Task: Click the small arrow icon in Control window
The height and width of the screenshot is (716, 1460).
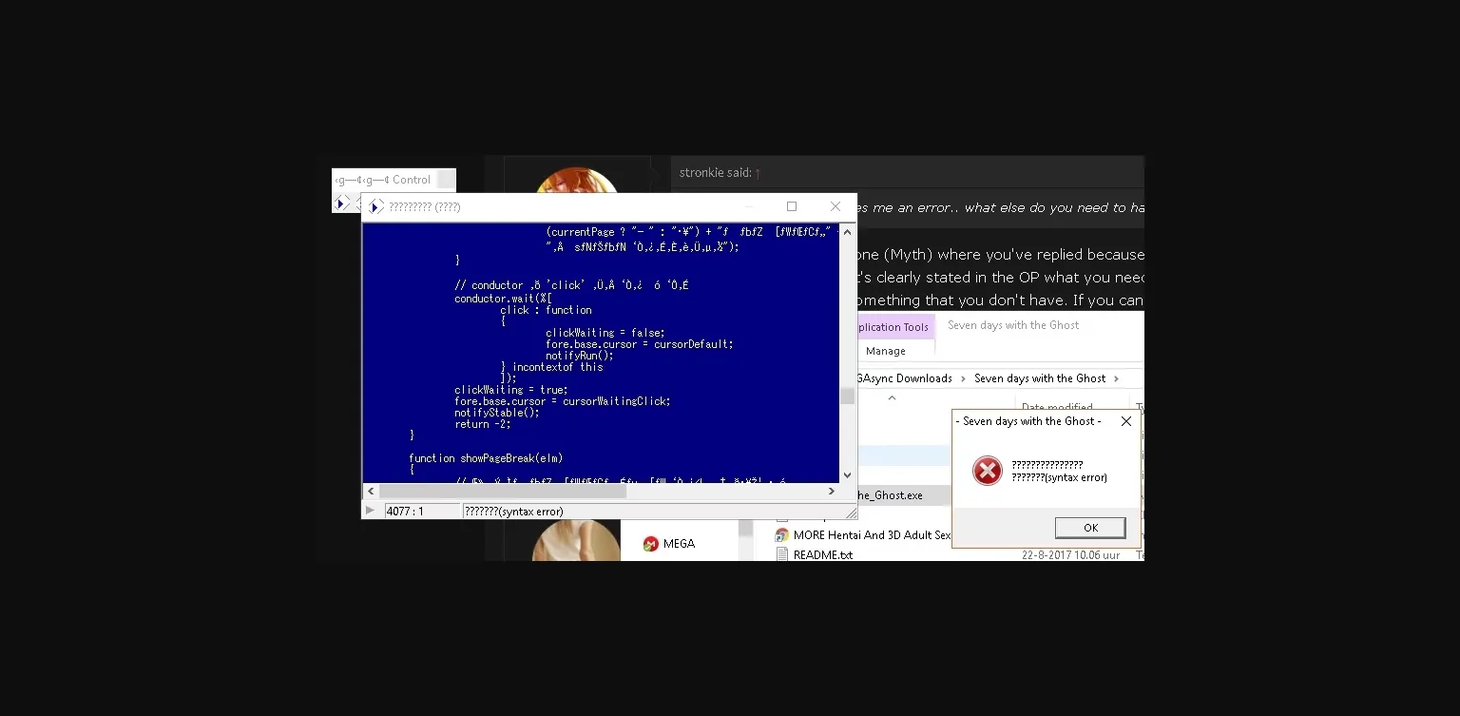Action: tap(341, 203)
